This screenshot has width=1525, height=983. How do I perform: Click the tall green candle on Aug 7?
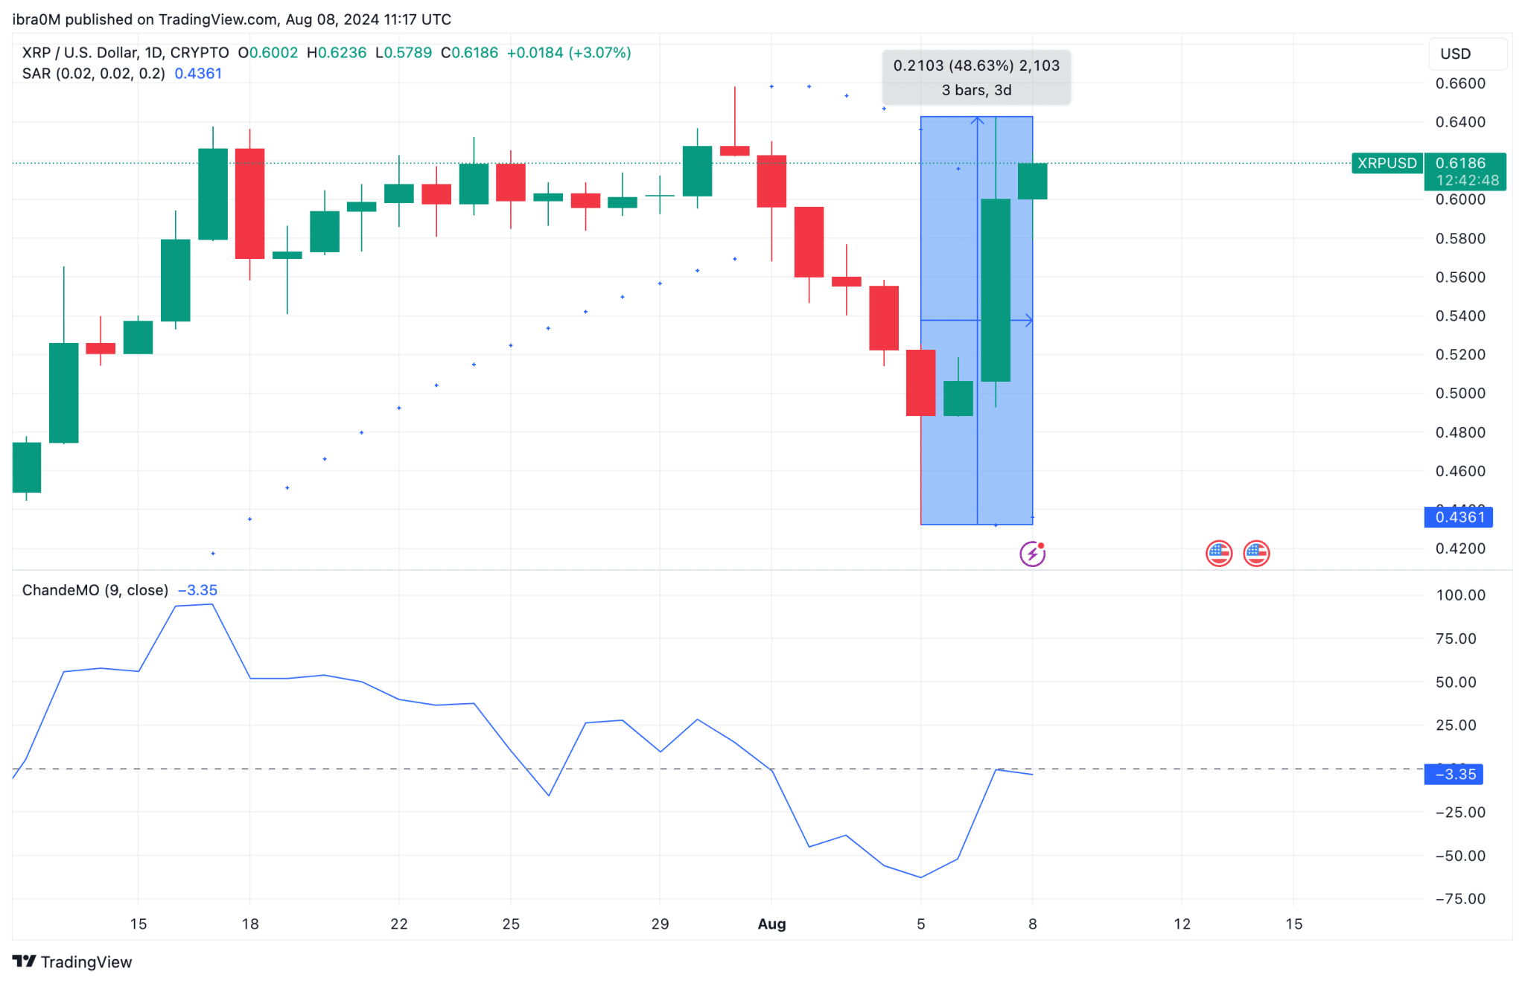click(x=996, y=290)
